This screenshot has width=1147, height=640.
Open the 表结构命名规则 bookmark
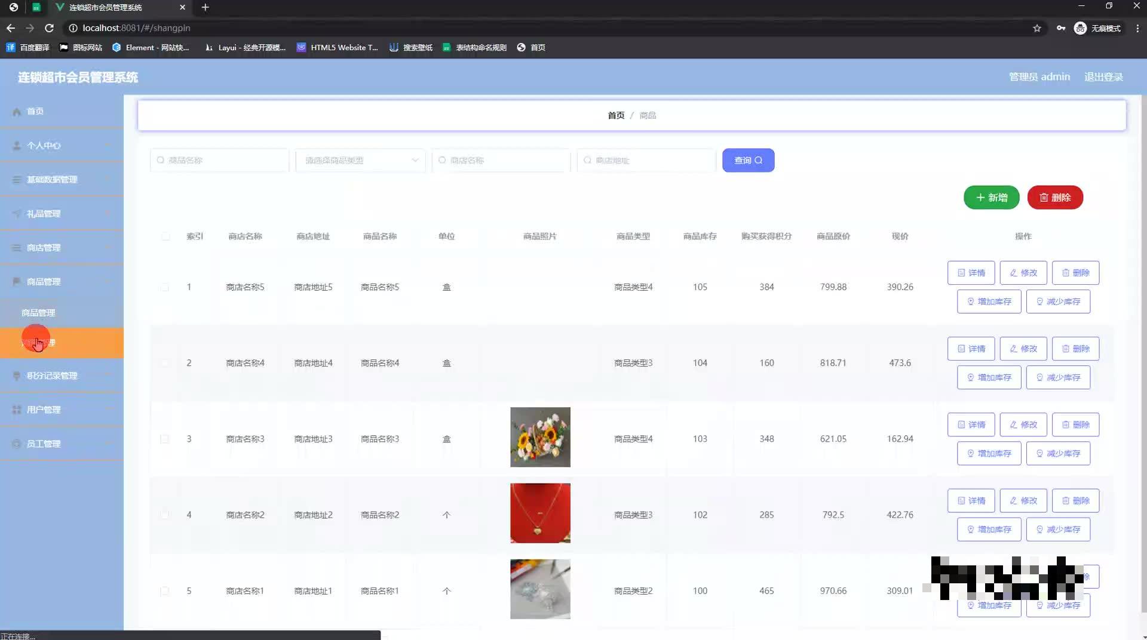474,47
